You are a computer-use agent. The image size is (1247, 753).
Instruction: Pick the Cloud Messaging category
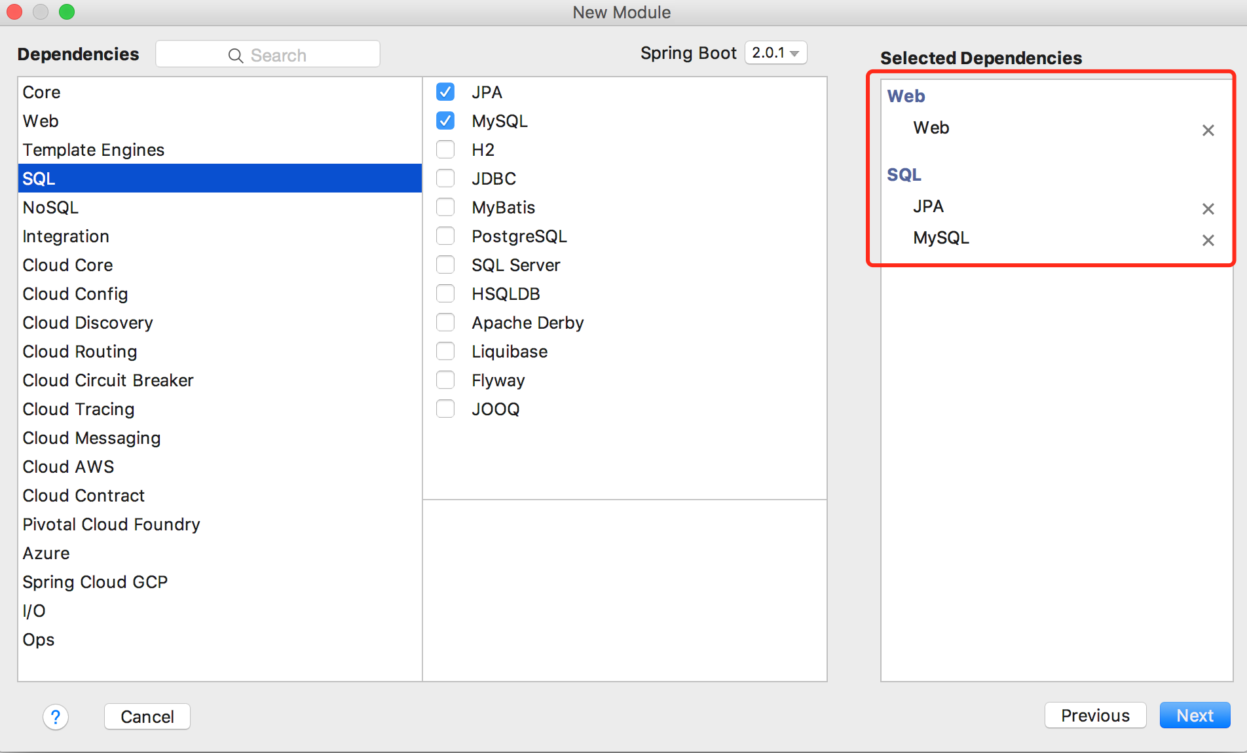tap(220, 437)
